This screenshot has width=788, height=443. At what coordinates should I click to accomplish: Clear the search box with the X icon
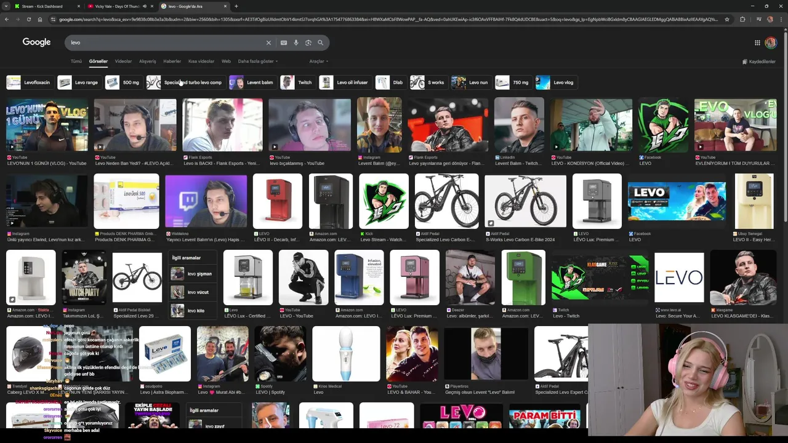pyautogui.click(x=268, y=42)
